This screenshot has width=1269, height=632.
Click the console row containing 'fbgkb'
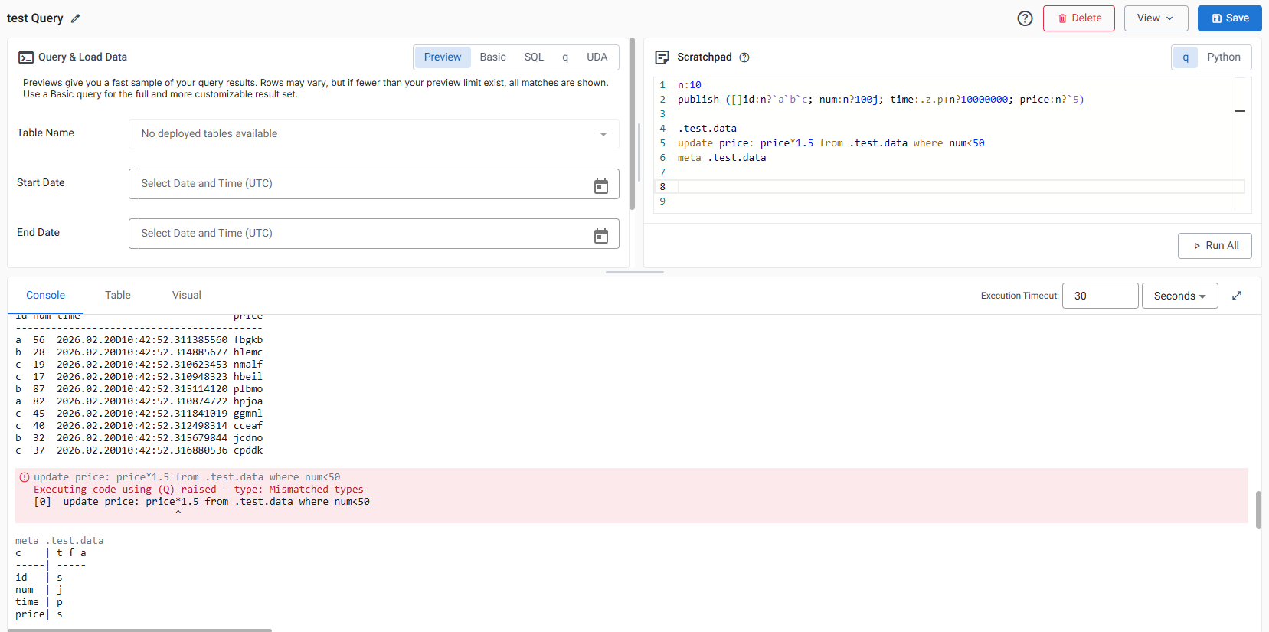pos(139,340)
